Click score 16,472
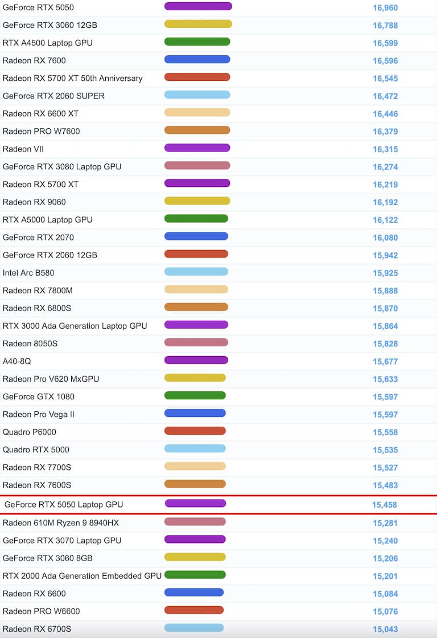Screen dimensions: 437x638 click(385, 96)
